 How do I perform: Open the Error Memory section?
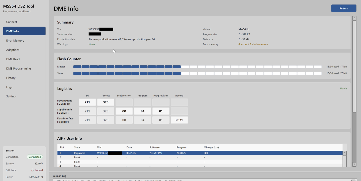(x=24, y=41)
